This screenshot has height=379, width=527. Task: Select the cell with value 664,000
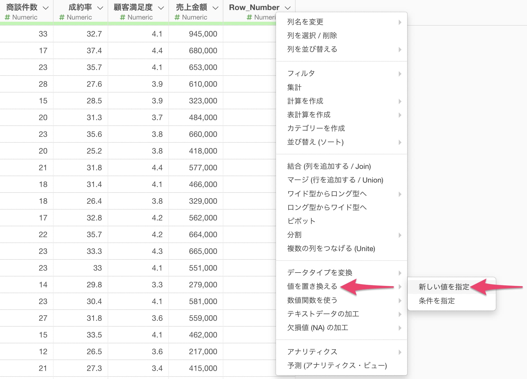196,235
